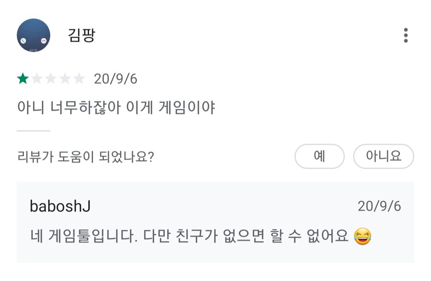The image size is (431, 281).
Task: Select the developer name baboshJ
Action: (x=60, y=206)
